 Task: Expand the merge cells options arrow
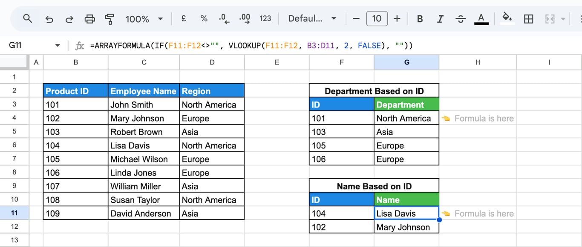pyautogui.click(x=563, y=19)
